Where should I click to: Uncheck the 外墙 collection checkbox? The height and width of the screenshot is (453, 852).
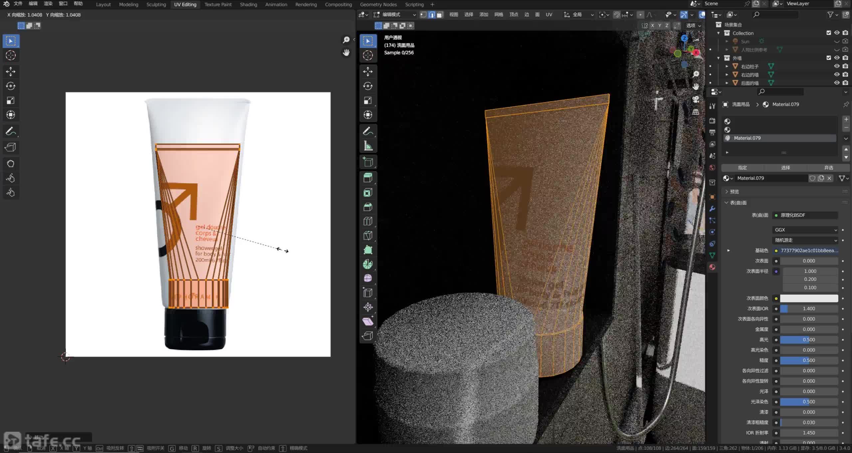[x=829, y=58]
